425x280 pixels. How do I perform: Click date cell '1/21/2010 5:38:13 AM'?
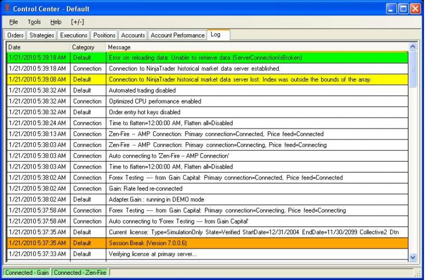(37, 134)
